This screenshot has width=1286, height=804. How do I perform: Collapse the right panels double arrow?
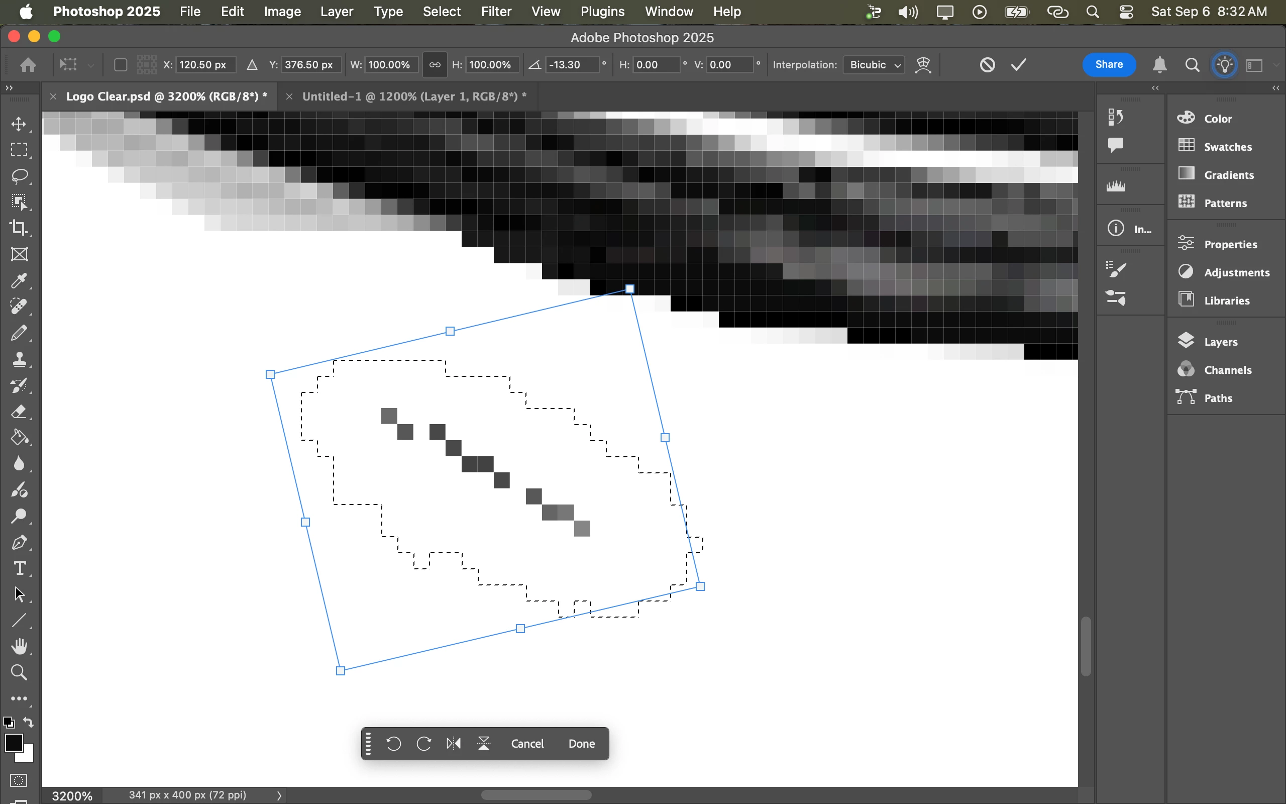point(1276,88)
